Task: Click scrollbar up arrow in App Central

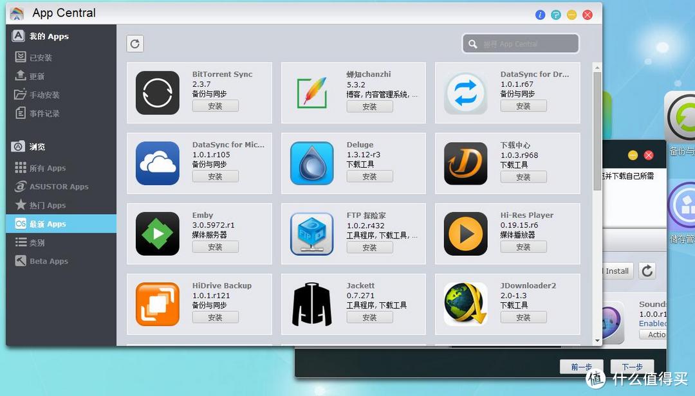Action: pos(597,67)
